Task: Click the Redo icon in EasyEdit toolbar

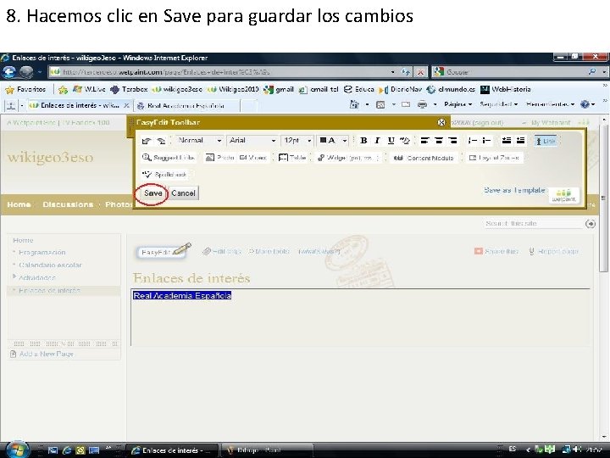Action: [x=161, y=141]
